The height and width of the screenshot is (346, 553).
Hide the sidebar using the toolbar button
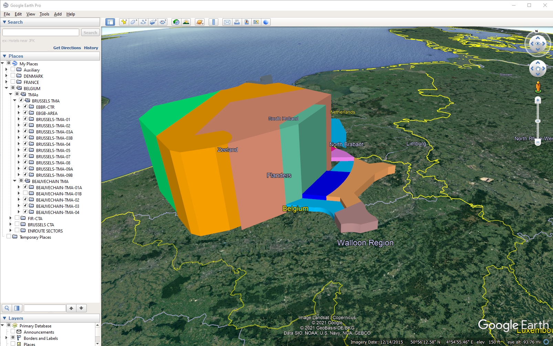click(x=110, y=22)
